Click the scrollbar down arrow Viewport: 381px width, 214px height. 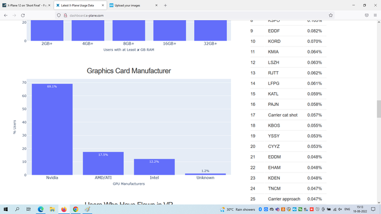pos(379,202)
